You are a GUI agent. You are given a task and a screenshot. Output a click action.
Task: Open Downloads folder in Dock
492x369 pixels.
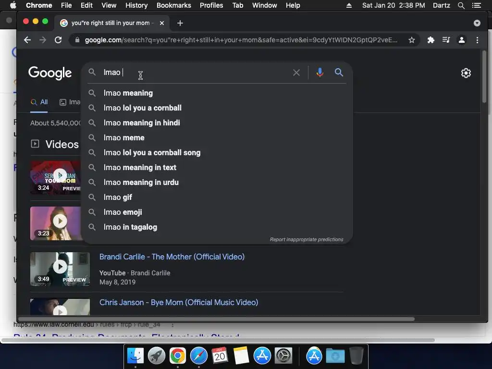click(335, 356)
